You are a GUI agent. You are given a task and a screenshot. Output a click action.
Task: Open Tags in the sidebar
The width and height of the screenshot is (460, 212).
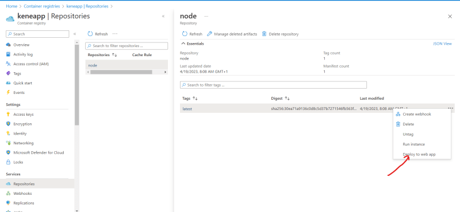pyautogui.click(x=17, y=73)
